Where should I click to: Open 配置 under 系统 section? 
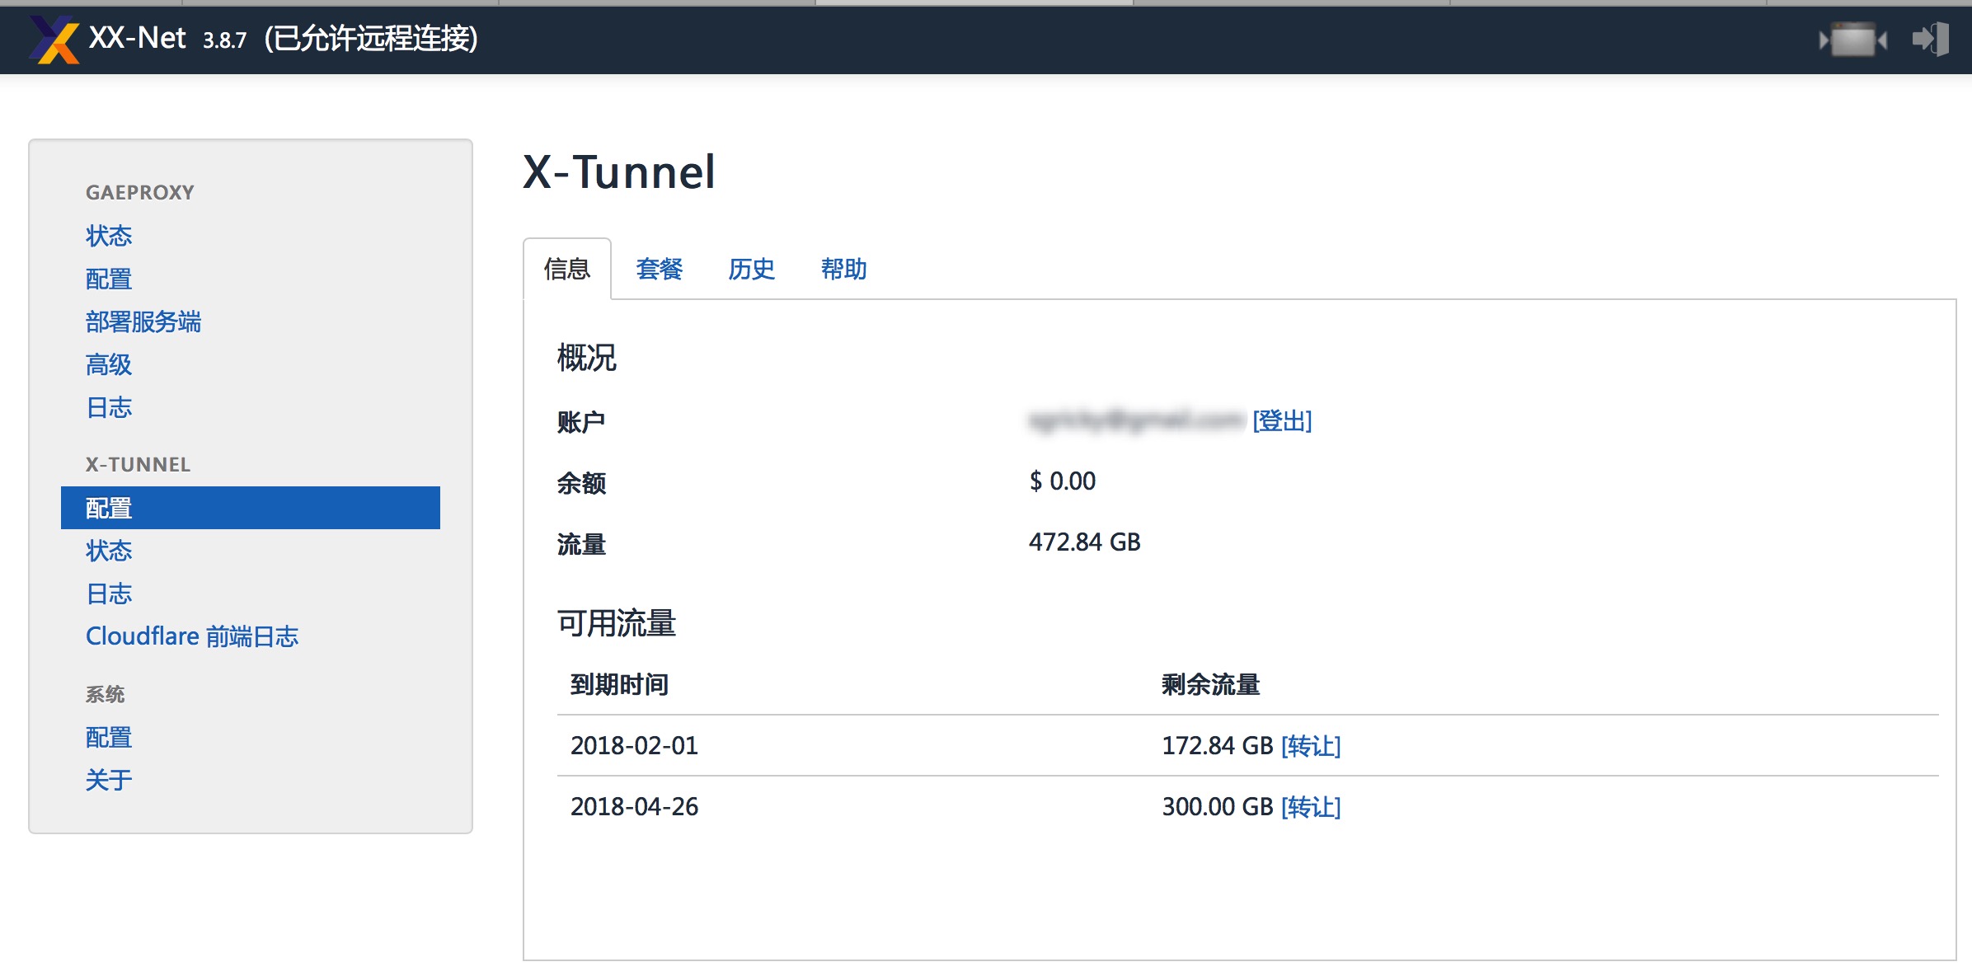pos(108,737)
